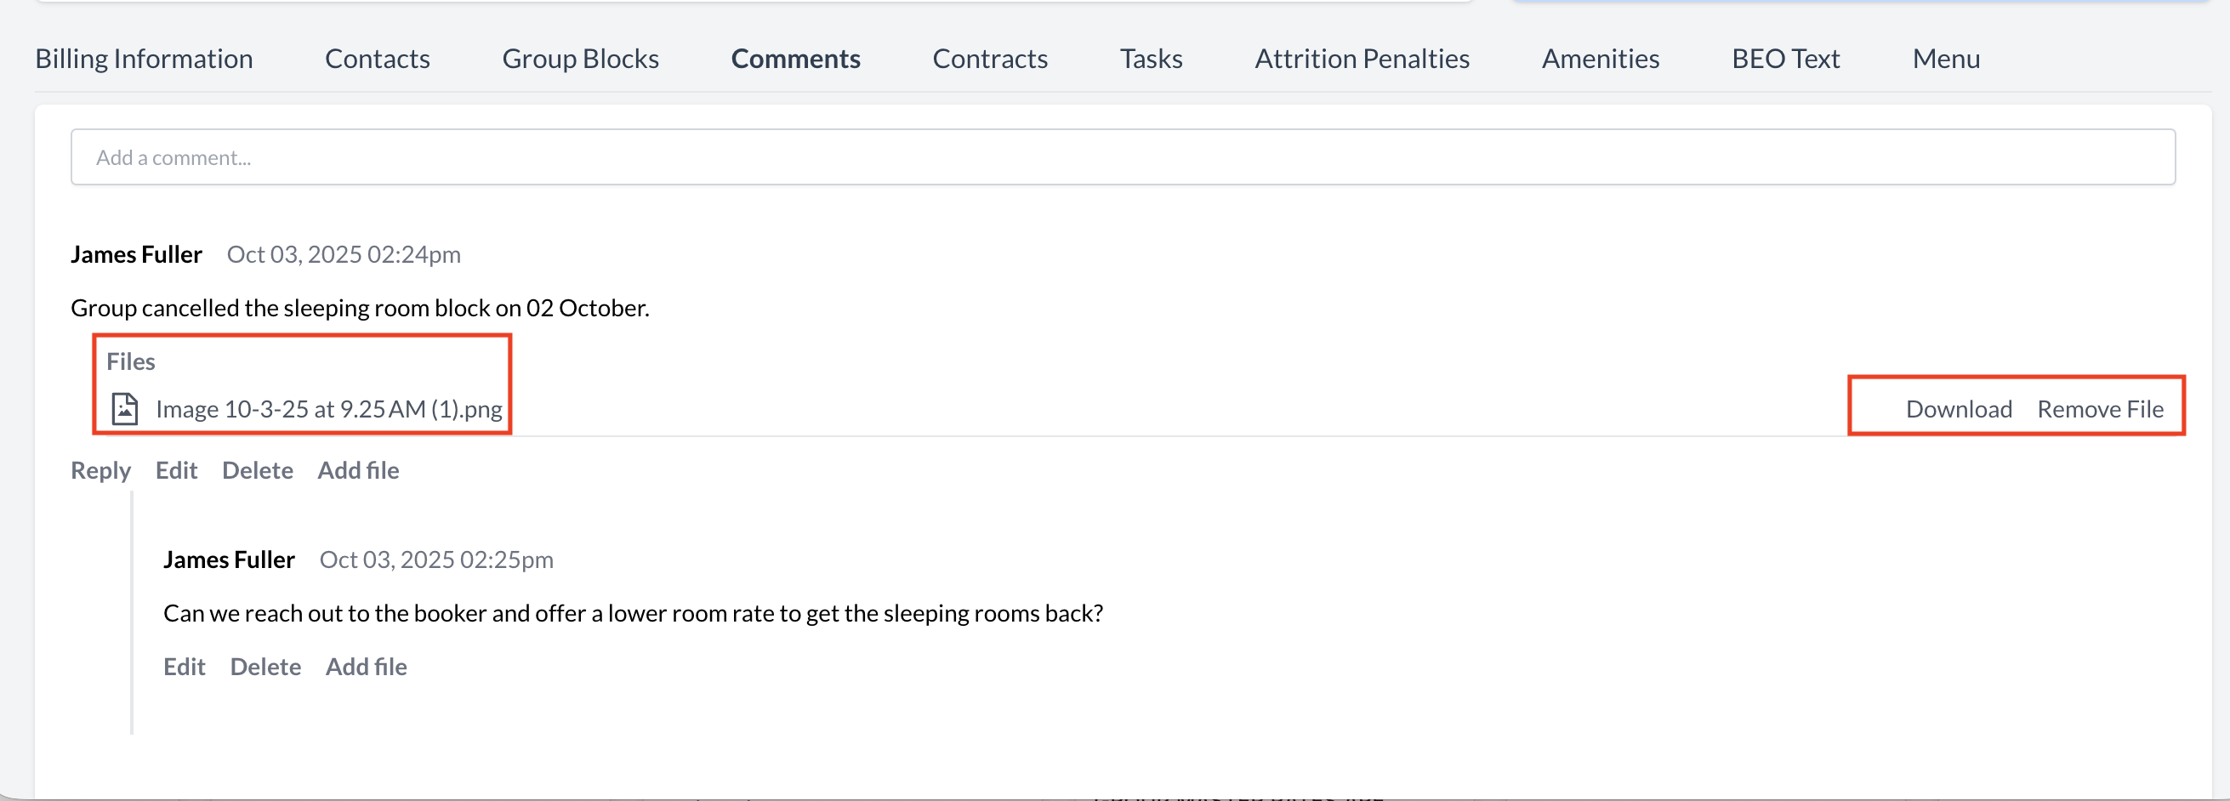Open the Billing Information tab
Image resolution: width=2230 pixels, height=801 pixels.
click(144, 59)
